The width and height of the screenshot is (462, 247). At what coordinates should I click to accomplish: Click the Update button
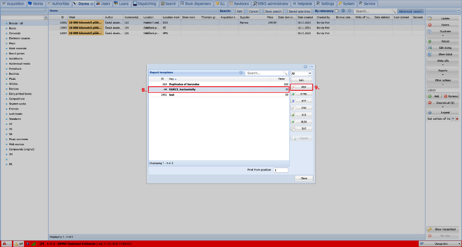(x=443, y=18)
